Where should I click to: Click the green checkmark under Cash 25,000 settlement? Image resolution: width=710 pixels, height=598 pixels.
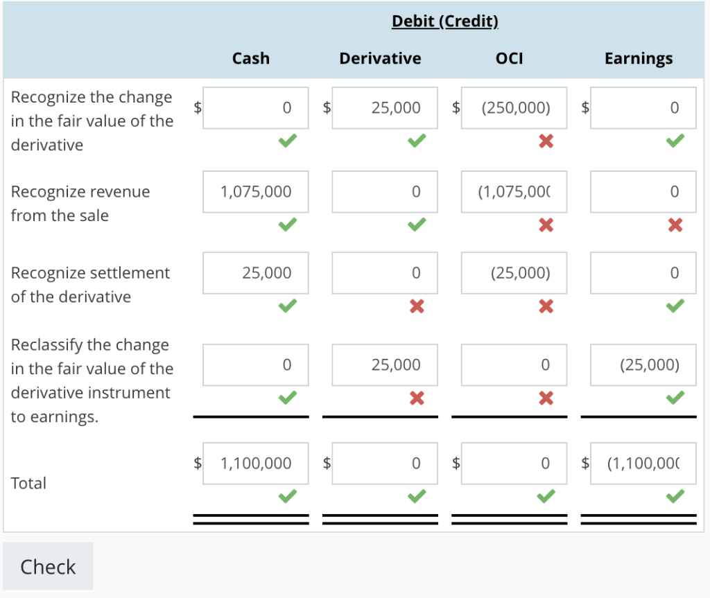coord(287,306)
